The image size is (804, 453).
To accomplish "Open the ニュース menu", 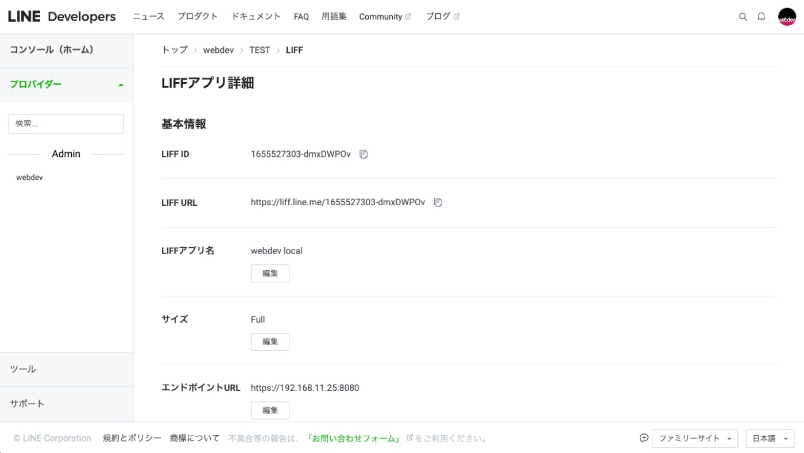I will pos(149,17).
